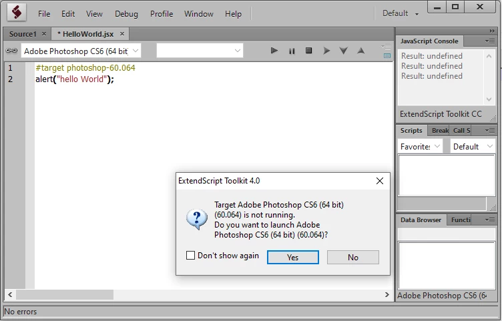Click the editor horizontal scrollbar thumb
This screenshot has width=502, height=321.
coord(65,294)
